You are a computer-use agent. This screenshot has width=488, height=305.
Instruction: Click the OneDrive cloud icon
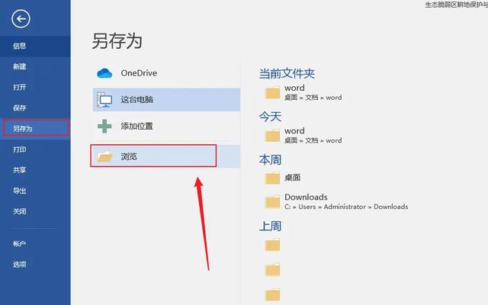click(x=104, y=73)
